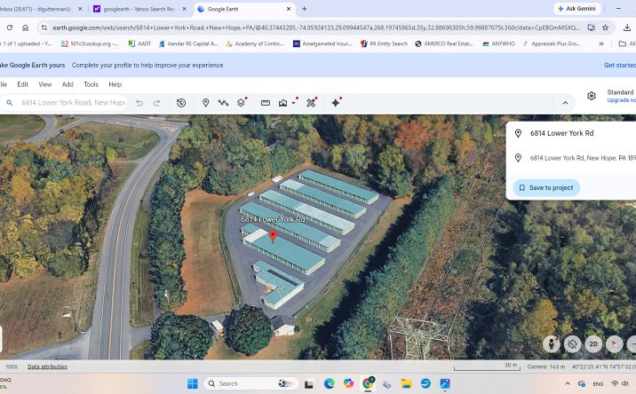Show hidden system tray icons chevron

(568, 383)
